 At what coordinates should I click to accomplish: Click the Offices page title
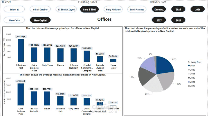click(105, 19)
